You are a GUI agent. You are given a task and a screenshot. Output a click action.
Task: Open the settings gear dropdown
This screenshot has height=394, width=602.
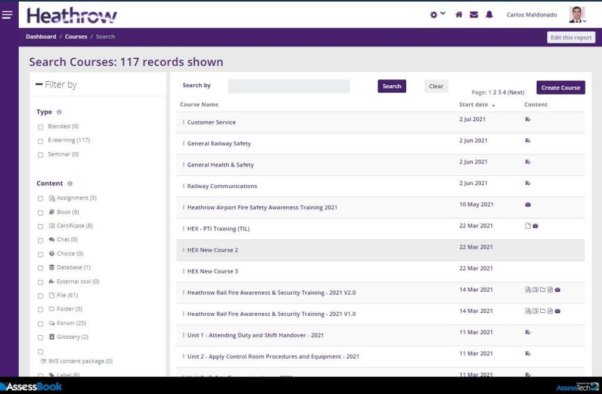pyautogui.click(x=437, y=15)
